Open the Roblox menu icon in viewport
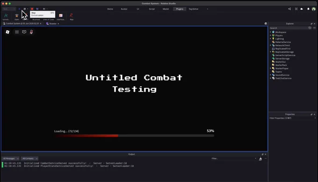The width and height of the screenshot is (318, 182). coord(7,32)
